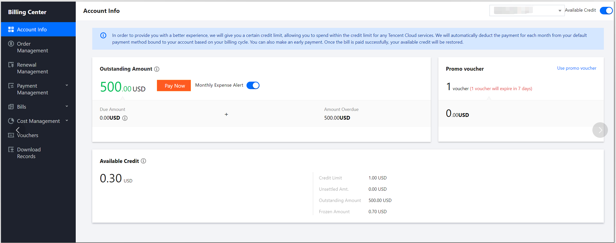
Task: Click the Account Info grid icon
Action: [x=11, y=29]
